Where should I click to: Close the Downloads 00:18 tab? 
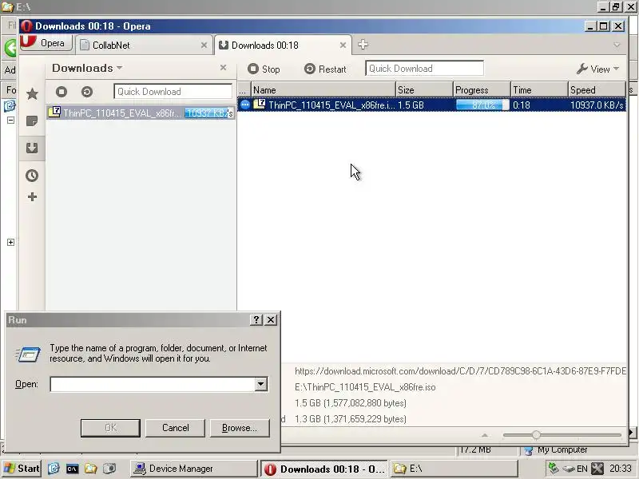pos(343,46)
